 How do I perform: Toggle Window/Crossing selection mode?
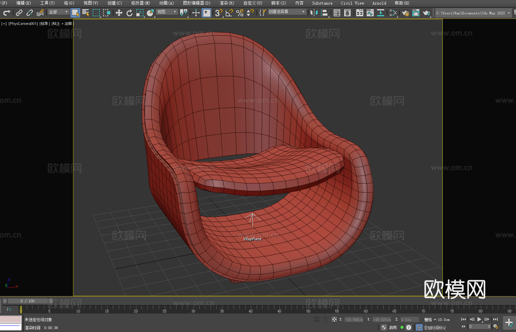(x=107, y=13)
